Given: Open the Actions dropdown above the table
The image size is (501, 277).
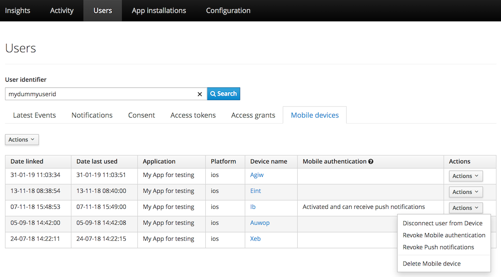Looking at the screenshot, I should click(21, 139).
